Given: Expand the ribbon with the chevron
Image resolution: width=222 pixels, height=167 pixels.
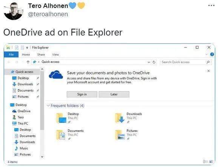Looking at the screenshot, I should (x=207, y=54).
